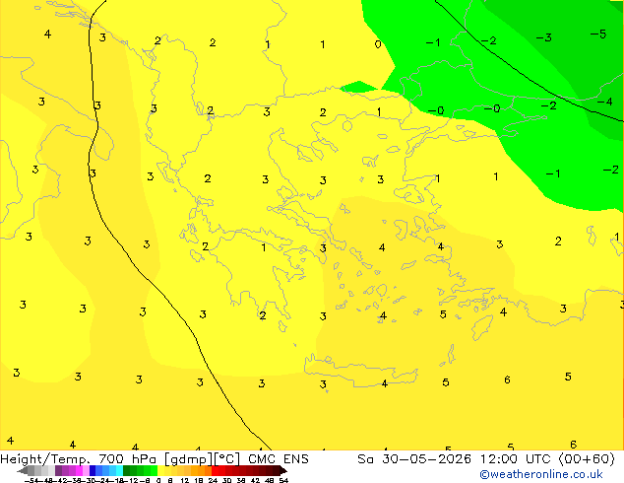Screen dimensions: 624x483
Task: Click the legend label "54" at scale end
Action: pos(283,481)
